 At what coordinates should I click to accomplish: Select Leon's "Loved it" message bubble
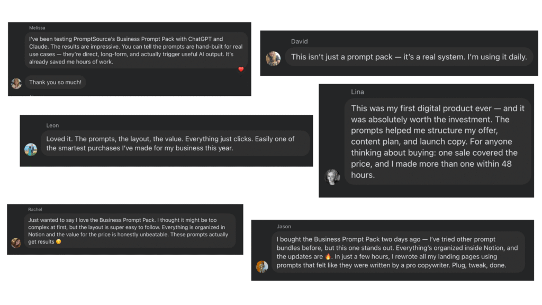click(x=175, y=143)
